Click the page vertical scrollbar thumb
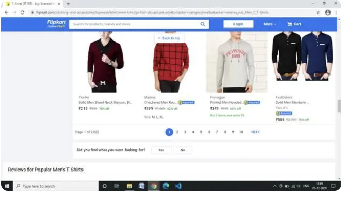Viewport: 344px width, 197px height. click(x=339, y=106)
